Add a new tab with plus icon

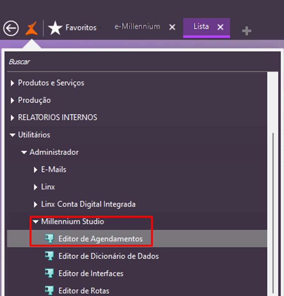(247, 30)
